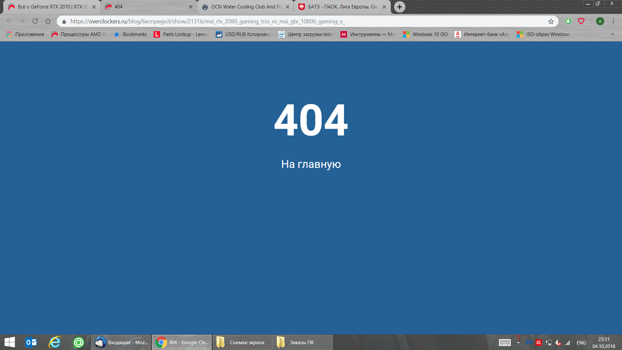Click the URL address bar
The height and width of the screenshot is (350, 622).
tap(292, 21)
